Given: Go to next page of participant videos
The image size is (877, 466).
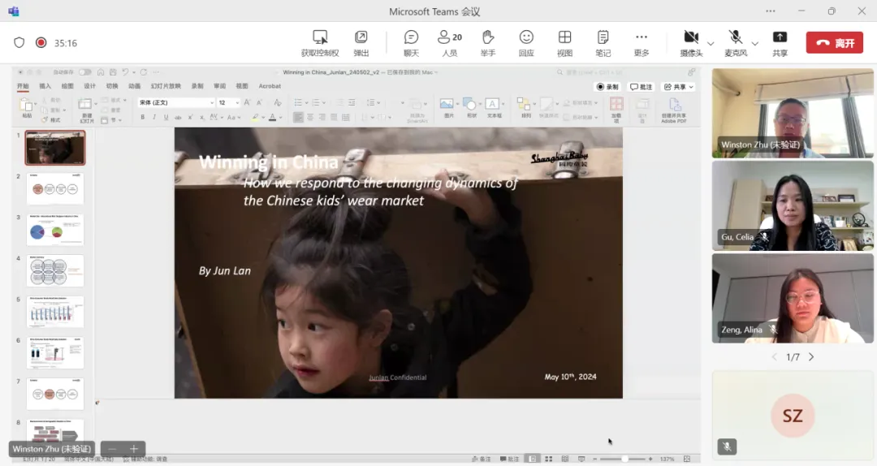Looking at the screenshot, I should tap(811, 357).
